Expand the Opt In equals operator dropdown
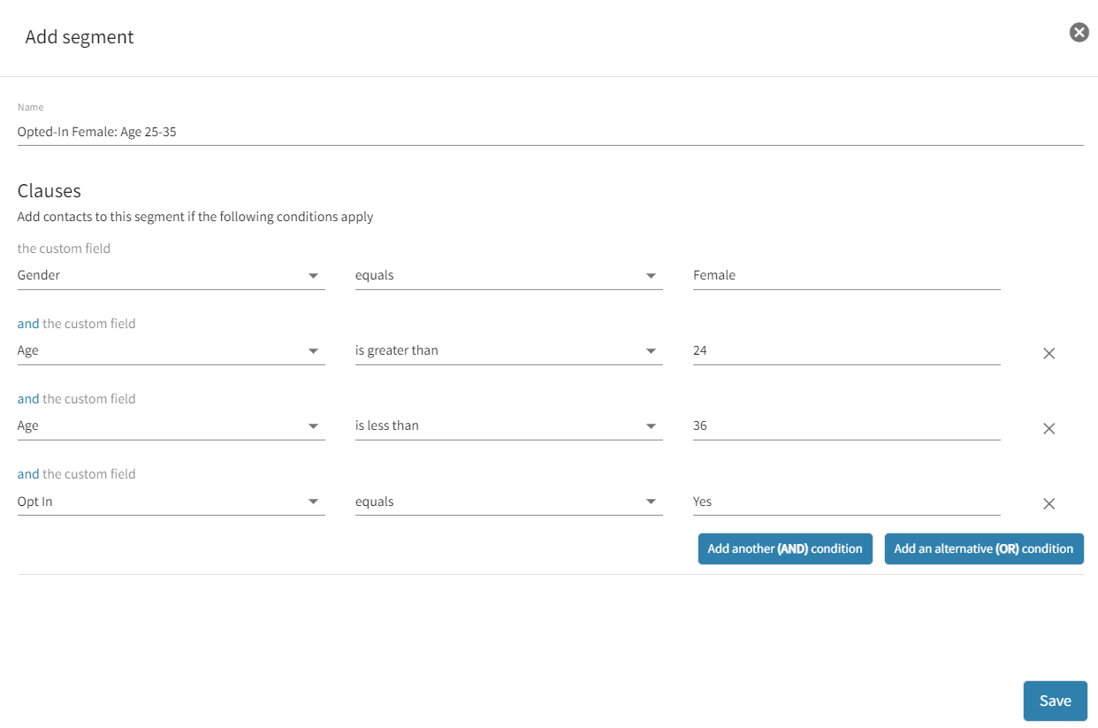The height and width of the screenshot is (728, 1098). pos(508,502)
